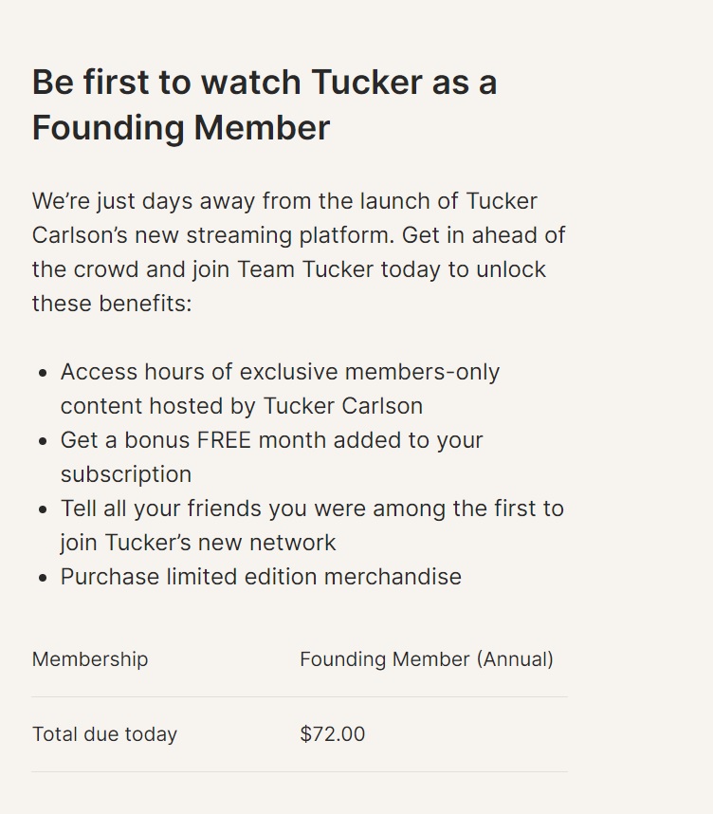Click the bullet dot before 'Tell all your friends'
Image resolution: width=713 pixels, height=814 pixels.
(43, 509)
